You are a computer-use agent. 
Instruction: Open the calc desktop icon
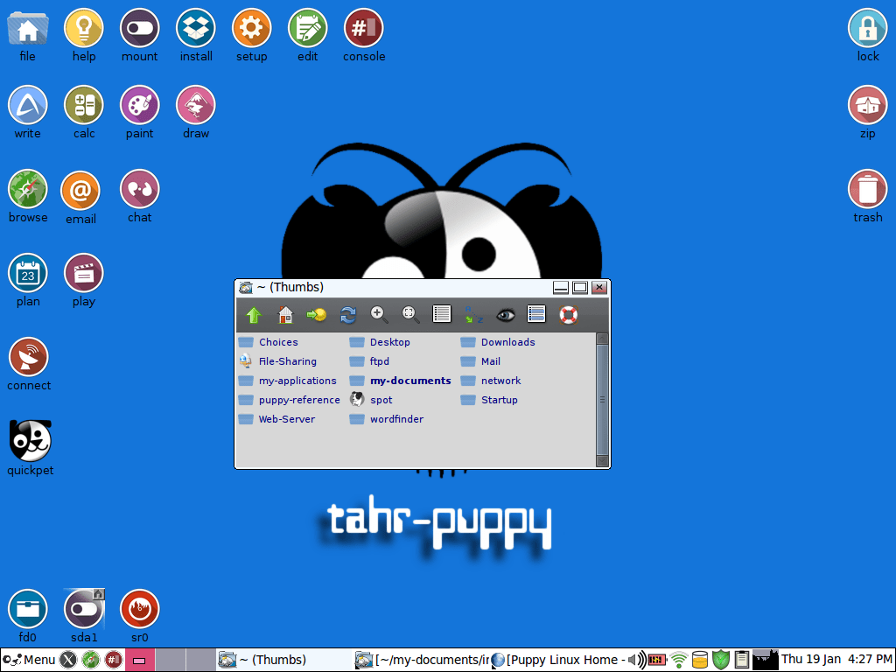click(83, 113)
